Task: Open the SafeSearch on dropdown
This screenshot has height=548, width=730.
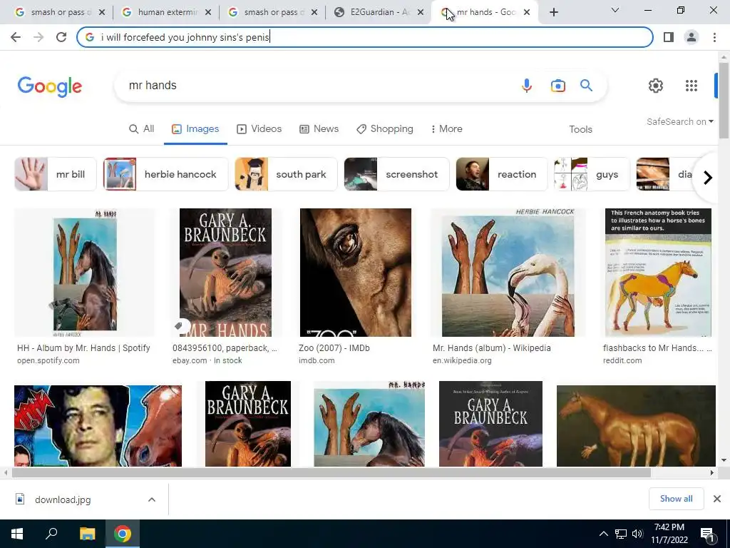Action: click(x=679, y=121)
